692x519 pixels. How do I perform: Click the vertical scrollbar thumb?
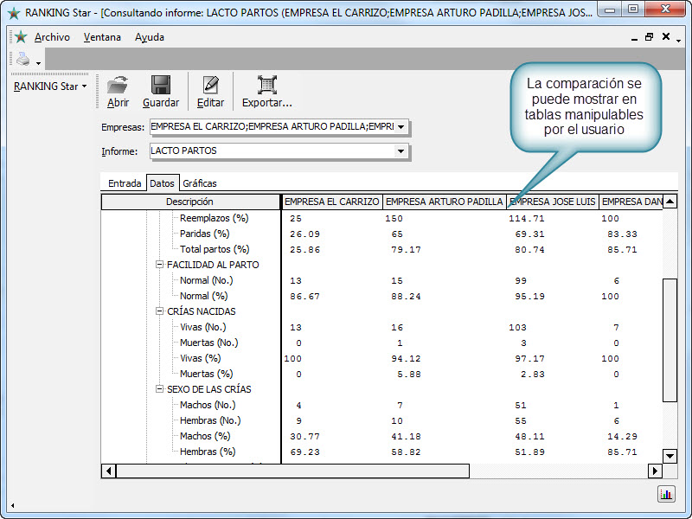670,340
